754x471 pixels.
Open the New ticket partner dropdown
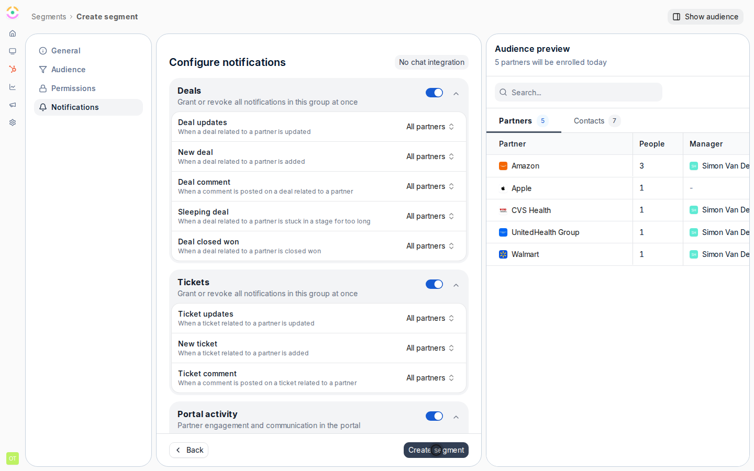pos(430,348)
